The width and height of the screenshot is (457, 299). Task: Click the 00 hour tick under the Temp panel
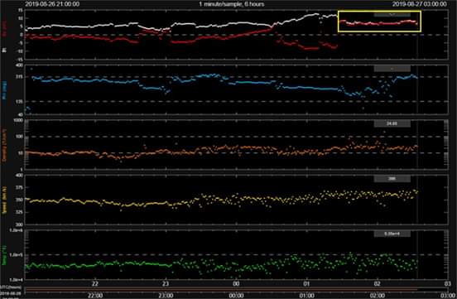[x=236, y=284]
